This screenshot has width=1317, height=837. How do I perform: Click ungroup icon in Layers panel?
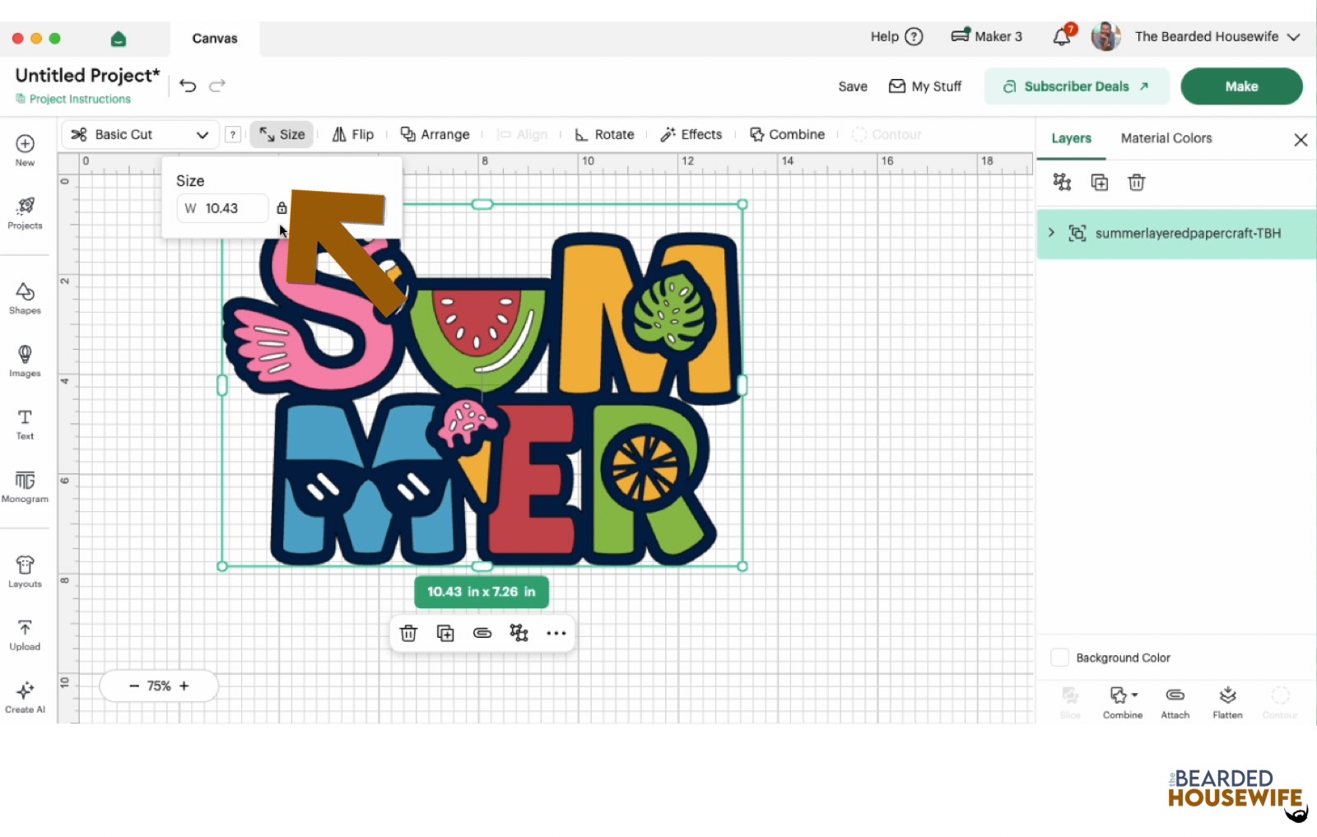point(1063,183)
